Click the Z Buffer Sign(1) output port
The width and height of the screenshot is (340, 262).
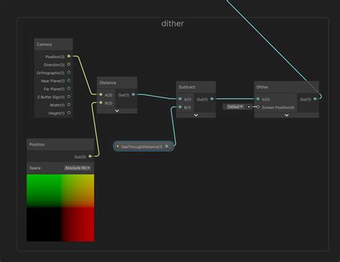tap(69, 97)
